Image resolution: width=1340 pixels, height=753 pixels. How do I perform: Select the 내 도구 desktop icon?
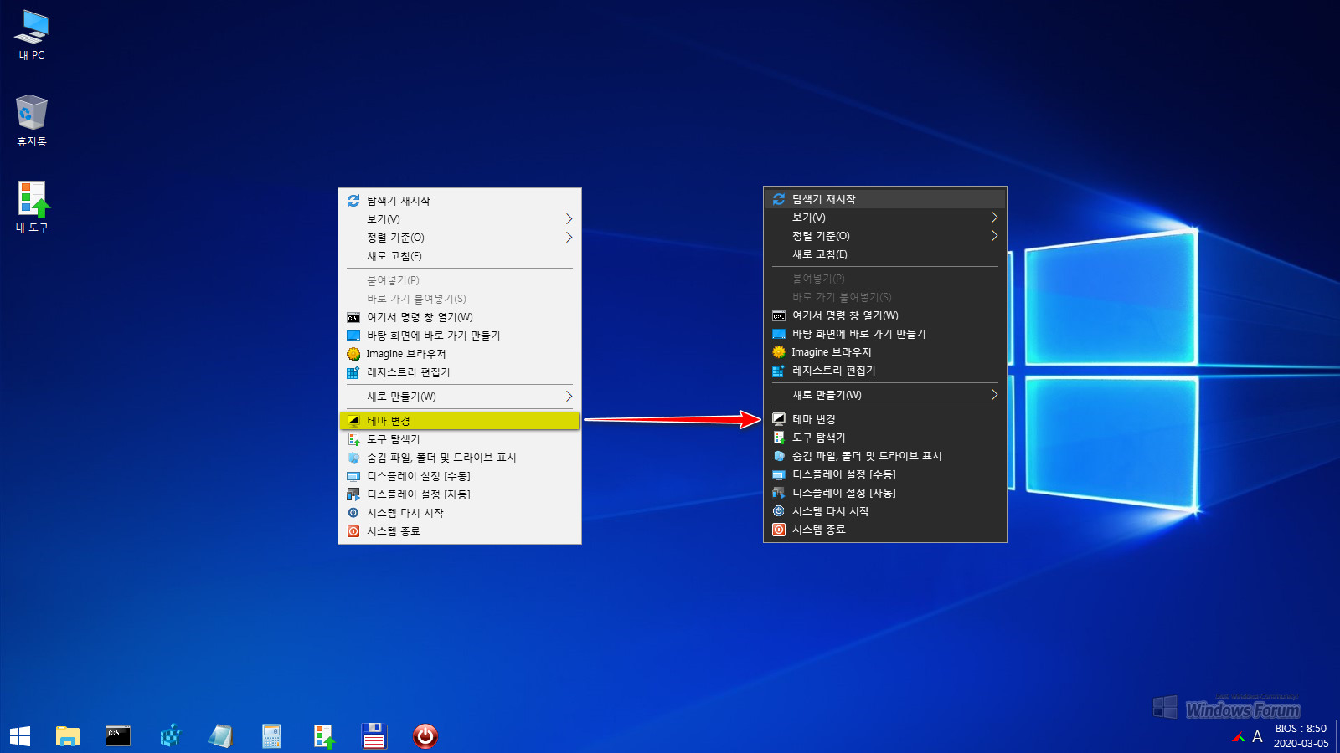(x=32, y=207)
